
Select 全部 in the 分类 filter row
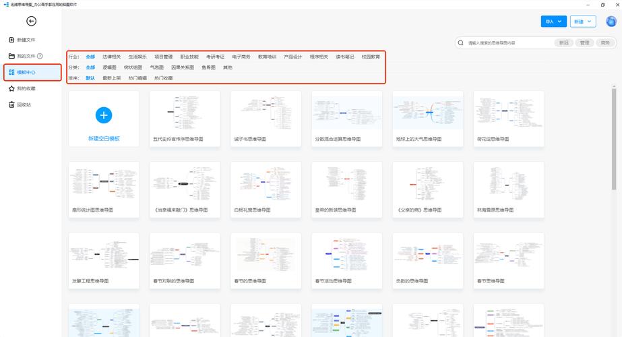[x=90, y=67]
